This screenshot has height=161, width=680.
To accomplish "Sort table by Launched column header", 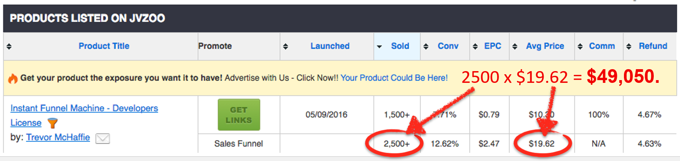I will [x=330, y=46].
